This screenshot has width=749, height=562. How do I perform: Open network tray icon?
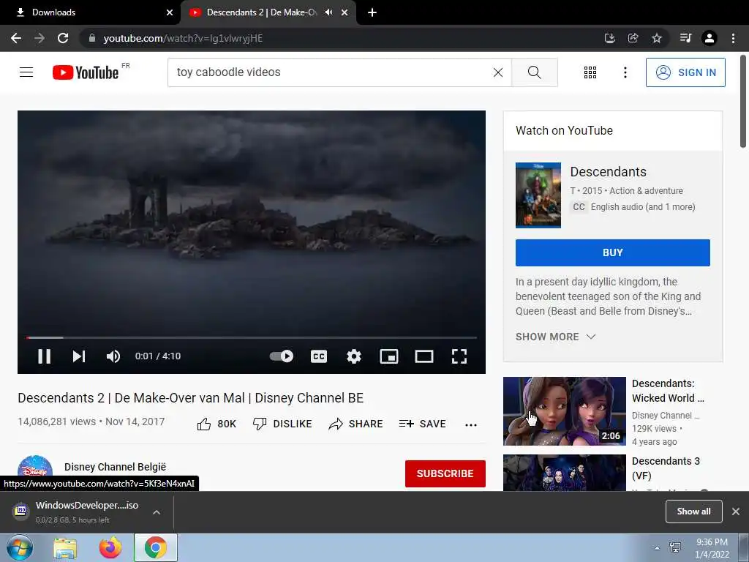point(675,547)
